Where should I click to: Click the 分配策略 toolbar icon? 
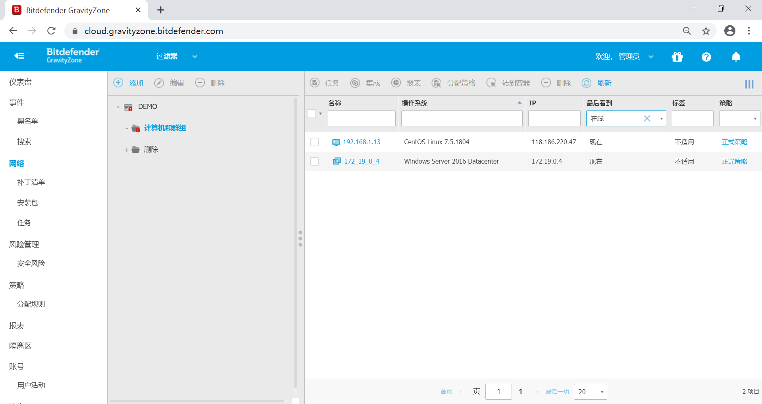(x=437, y=82)
